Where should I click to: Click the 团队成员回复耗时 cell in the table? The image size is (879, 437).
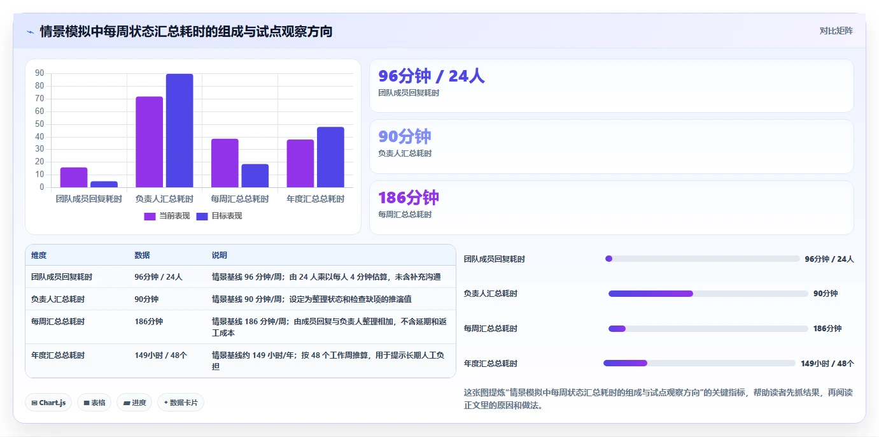tap(62, 277)
